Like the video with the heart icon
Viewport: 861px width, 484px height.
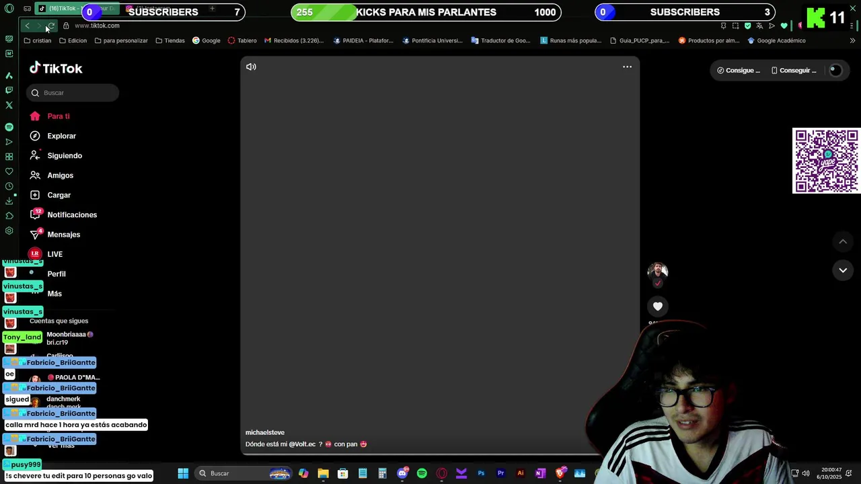point(658,307)
